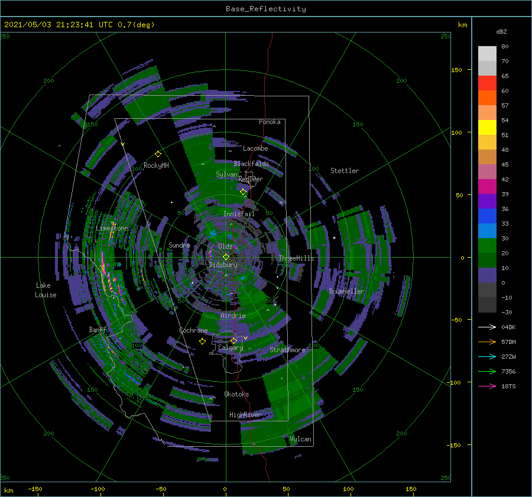The image size is (532, 497).
Task: Click the RockyMH label on map
Action: tap(156, 165)
